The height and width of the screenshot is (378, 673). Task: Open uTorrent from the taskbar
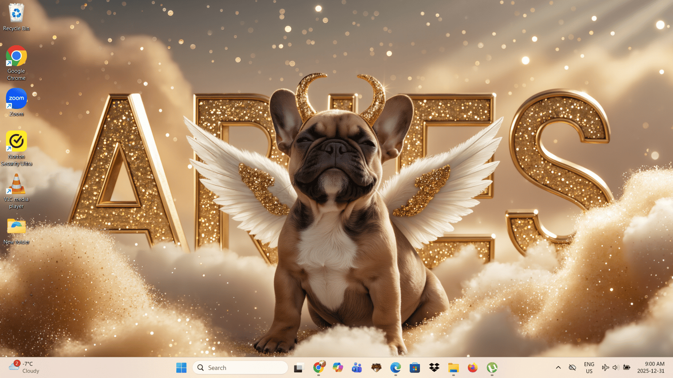pos(492,368)
